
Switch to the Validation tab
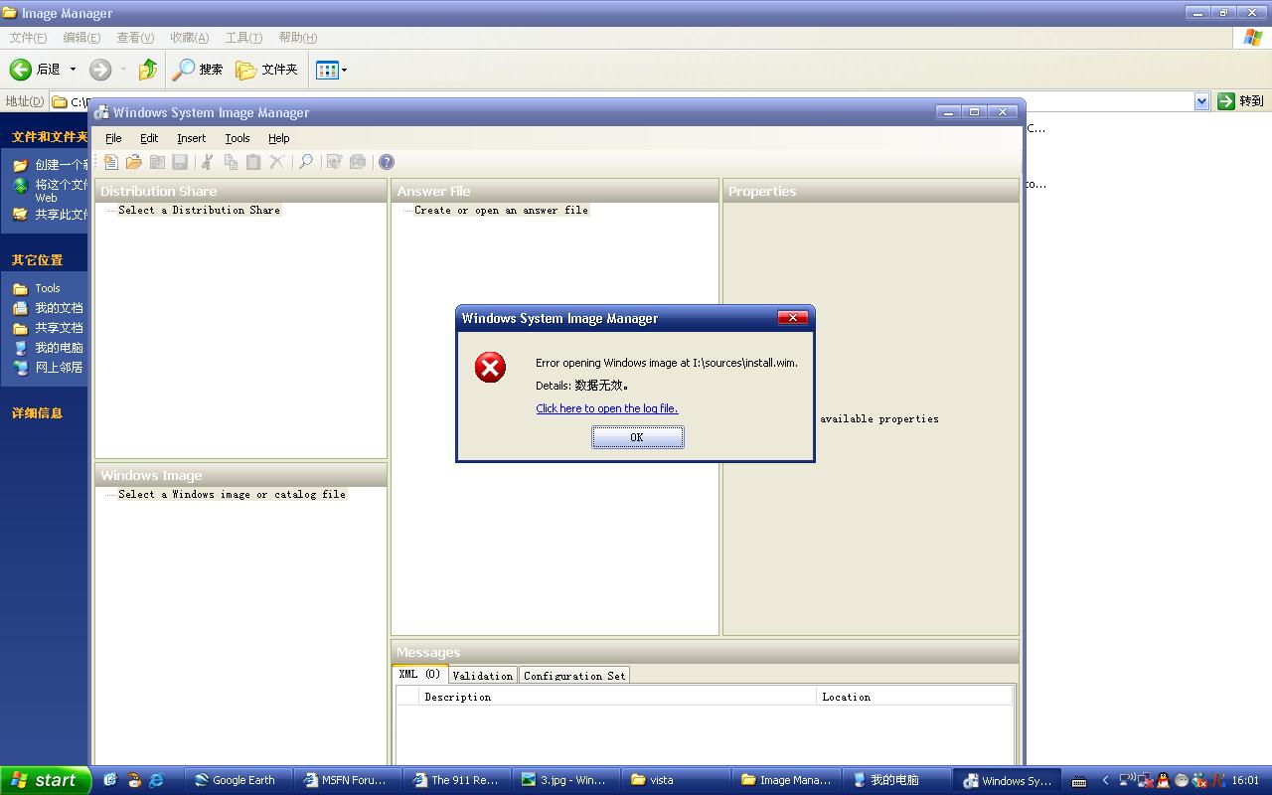pos(482,676)
